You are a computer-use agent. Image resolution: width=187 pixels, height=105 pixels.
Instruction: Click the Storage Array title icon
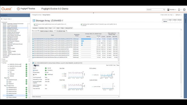(34, 21)
